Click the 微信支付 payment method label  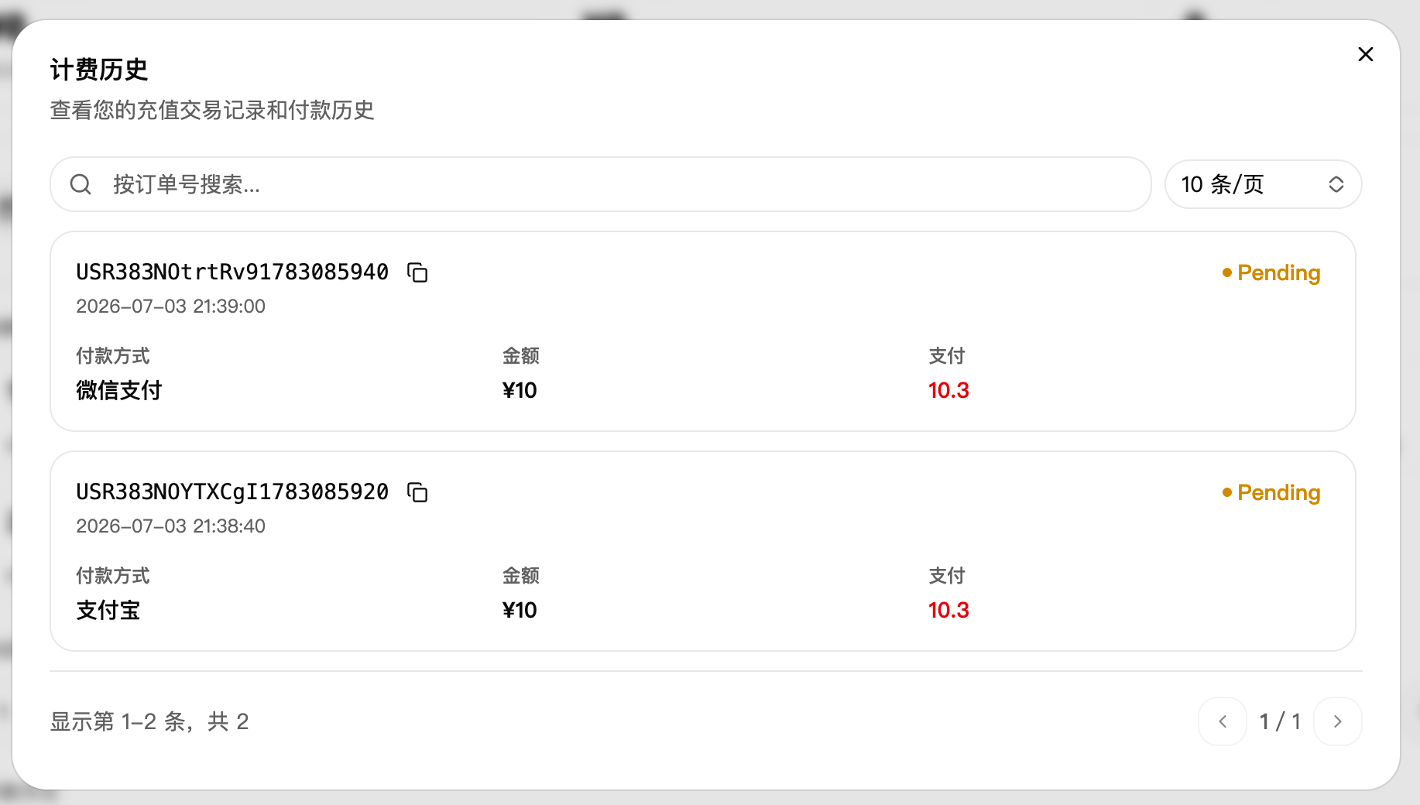coord(119,390)
